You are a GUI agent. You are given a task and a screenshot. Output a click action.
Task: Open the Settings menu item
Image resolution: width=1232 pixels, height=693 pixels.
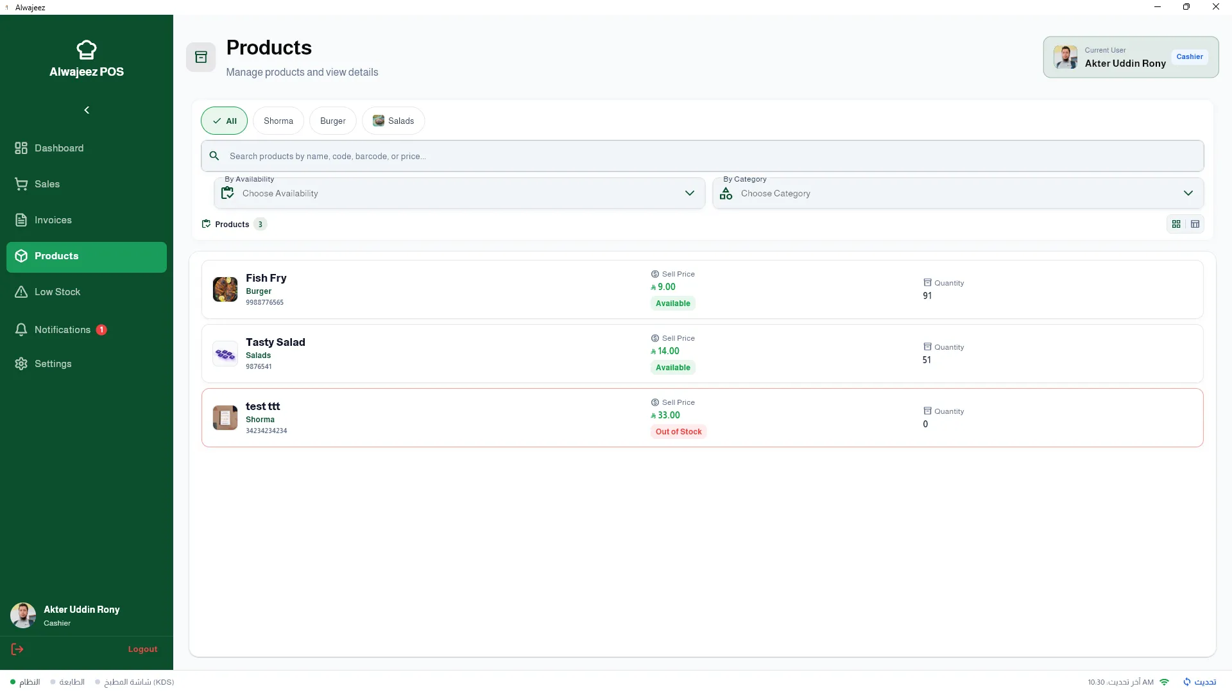tap(87, 364)
